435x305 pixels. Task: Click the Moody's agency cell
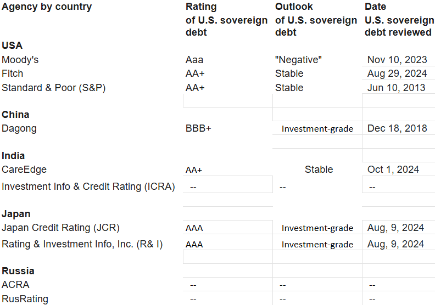click(20, 60)
